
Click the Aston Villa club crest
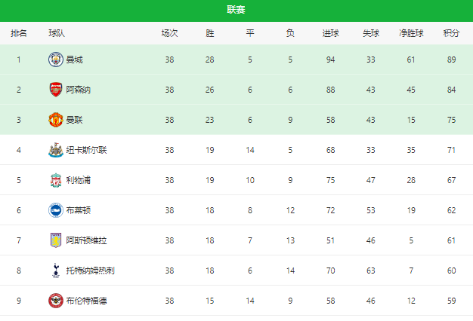pyautogui.click(x=56, y=240)
